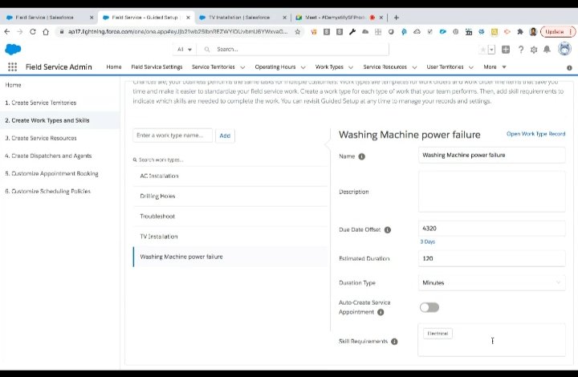This screenshot has width=578, height=377.
Task: Select the Troubleshoot work type
Action: click(x=230, y=217)
